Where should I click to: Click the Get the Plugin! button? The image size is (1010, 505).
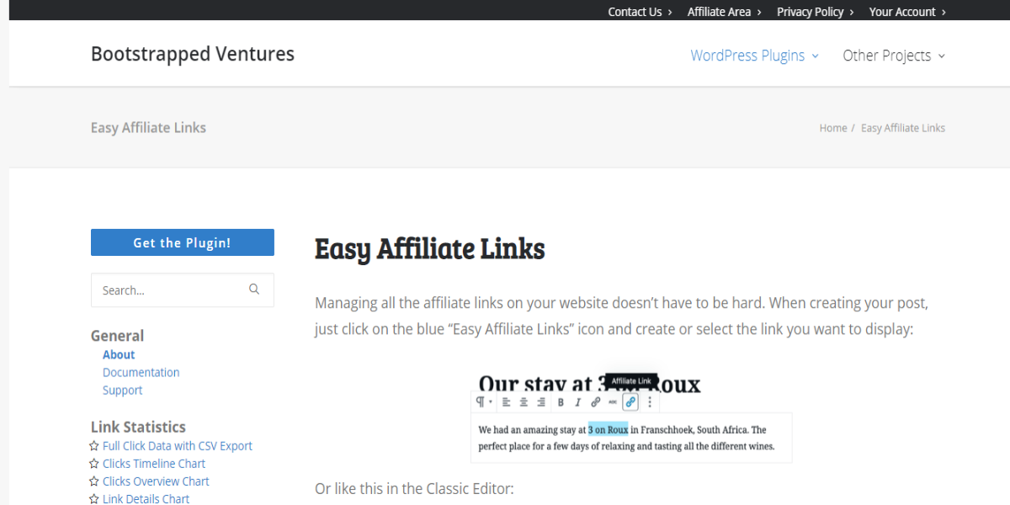pos(183,242)
